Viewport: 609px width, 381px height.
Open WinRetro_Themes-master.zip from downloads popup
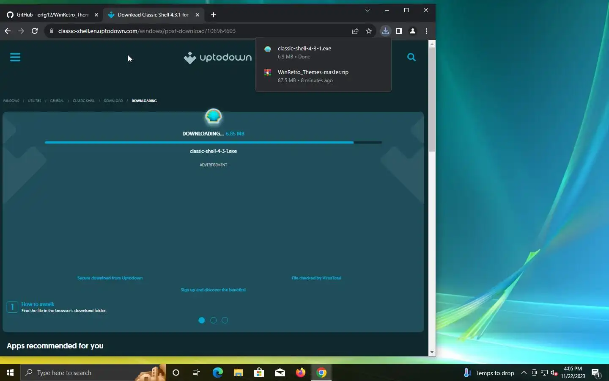[x=323, y=76]
